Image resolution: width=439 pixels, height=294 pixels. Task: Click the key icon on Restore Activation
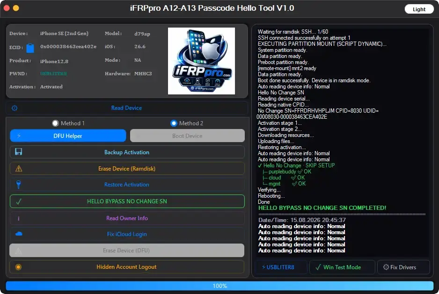coord(18,185)
